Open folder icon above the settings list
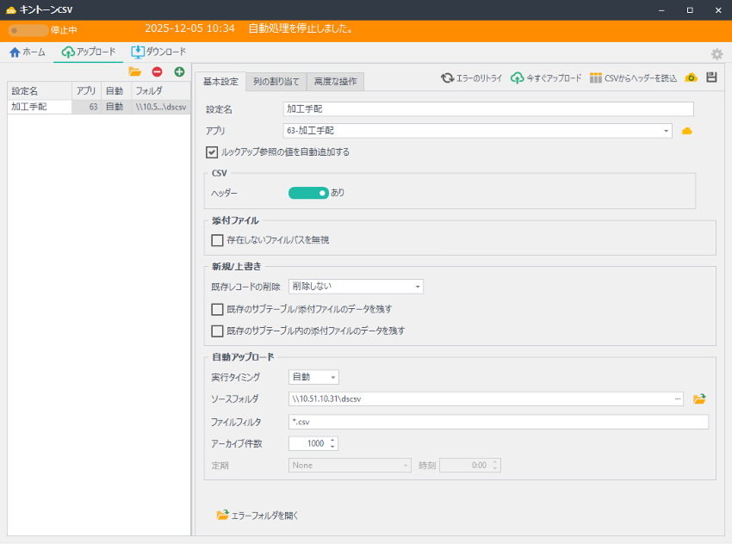Viewport: 732px width, 544px height. (135, 71)
